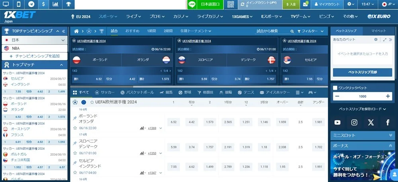Click trophy icon in breadcrumb
This screenshot has width=398, height=182.
click(x=101, y=31)
